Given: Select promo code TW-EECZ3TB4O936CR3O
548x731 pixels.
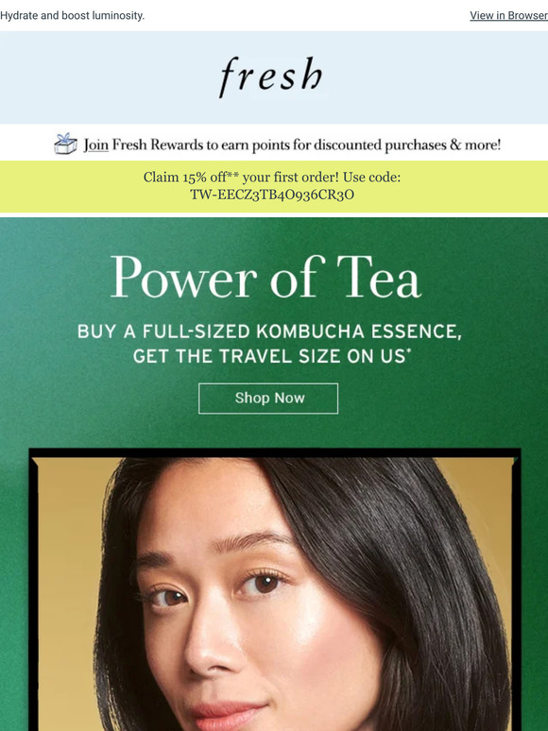Looking at the screenshot, I should pyautogui.click(x=272, y=195).
